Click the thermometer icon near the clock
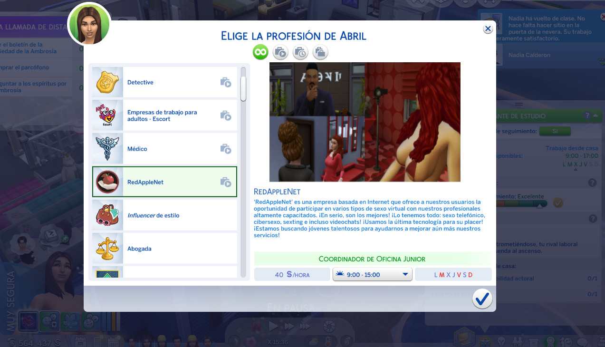 [329, 341]
